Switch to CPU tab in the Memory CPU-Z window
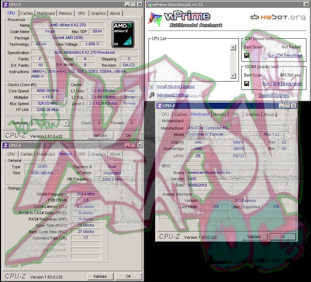This screenshot has height=282, width=311. tap(11, 154)
